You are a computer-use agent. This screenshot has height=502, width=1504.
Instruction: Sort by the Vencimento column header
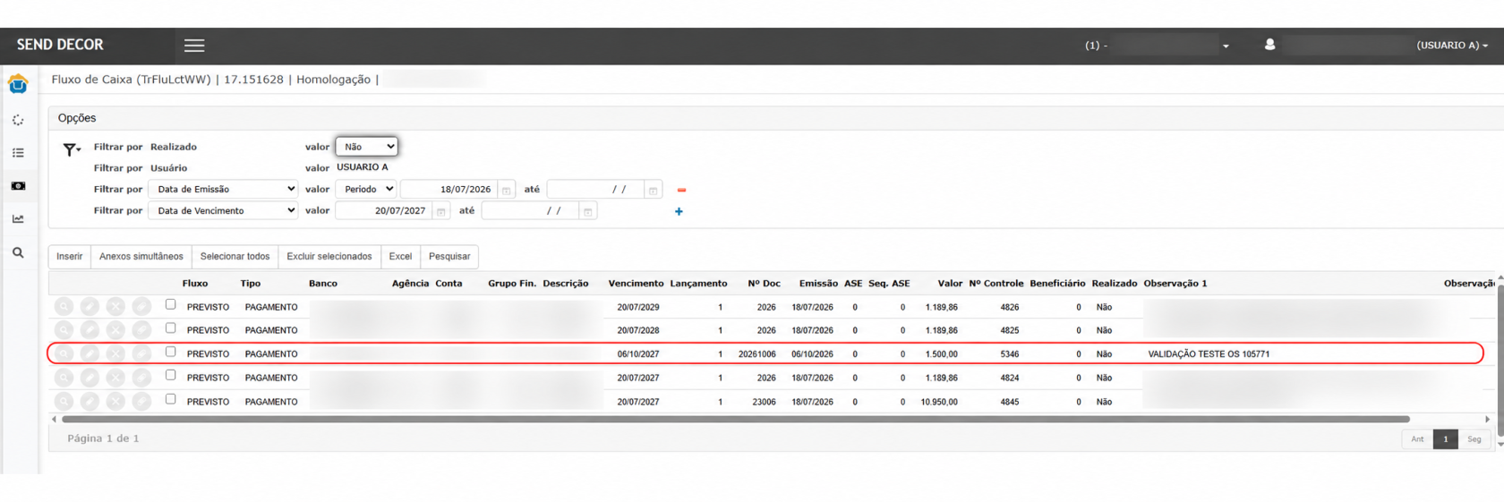pos(636,284)
